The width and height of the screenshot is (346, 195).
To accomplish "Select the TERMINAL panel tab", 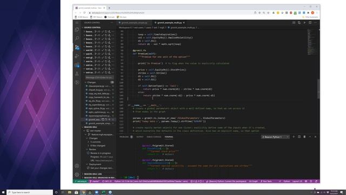I will [x=169, y=137].
